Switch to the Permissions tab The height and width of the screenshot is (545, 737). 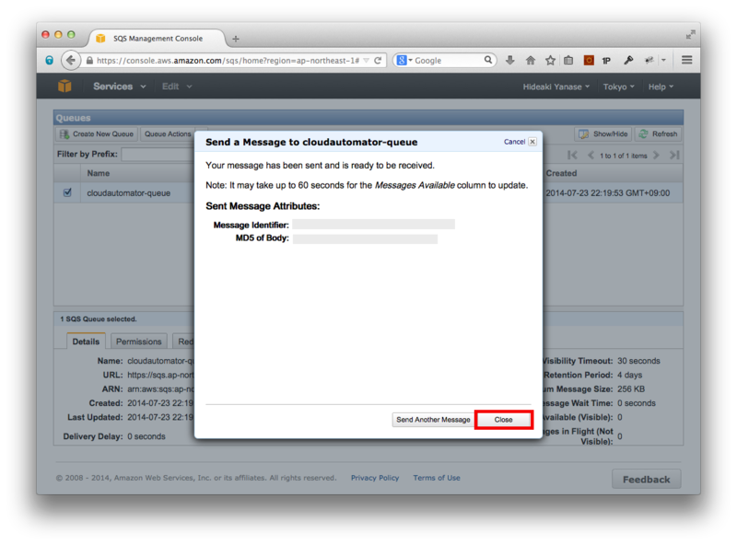pos(139,342)
